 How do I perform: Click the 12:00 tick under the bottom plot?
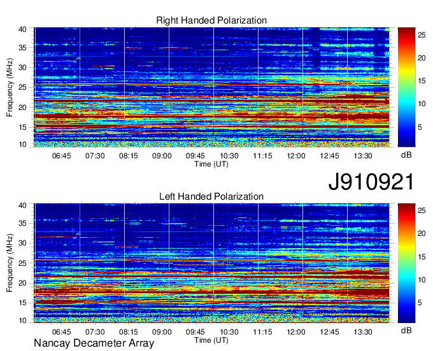[295, 332]
